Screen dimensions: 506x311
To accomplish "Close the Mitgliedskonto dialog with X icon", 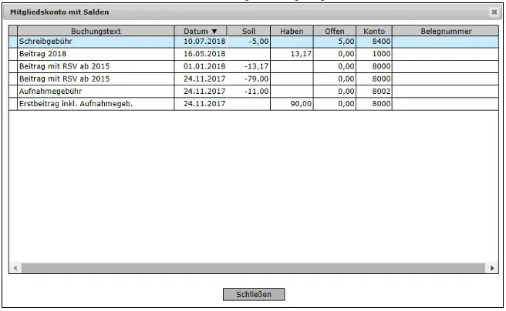I will tap(494, 12).
